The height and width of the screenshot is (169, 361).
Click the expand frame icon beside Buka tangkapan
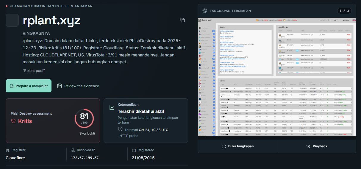pos(224,146)
